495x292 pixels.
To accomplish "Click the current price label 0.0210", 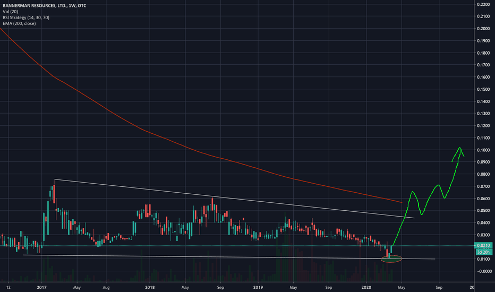I will coord(483,245).
